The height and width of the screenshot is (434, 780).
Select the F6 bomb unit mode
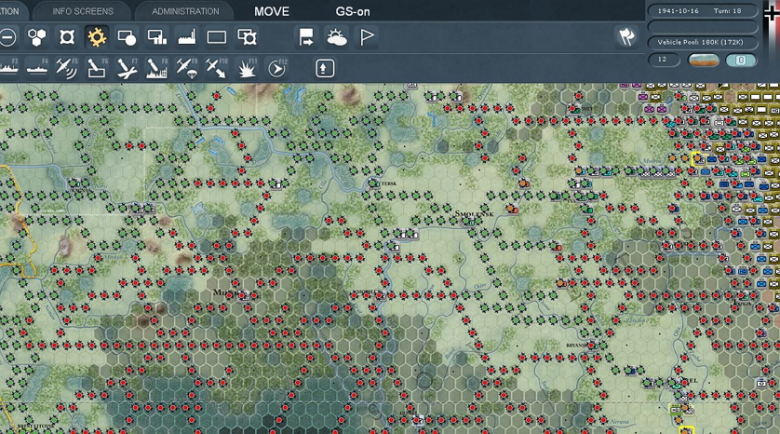97,68
